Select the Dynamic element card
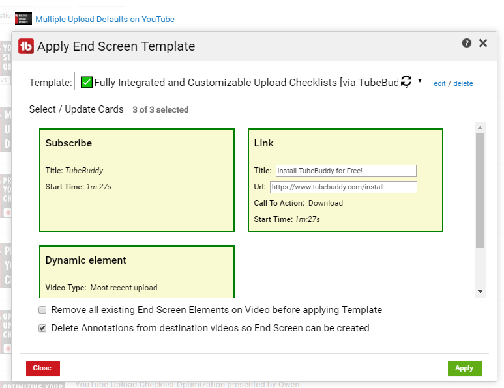The height and width of the screenshot is (388, 504). point(137,271)
